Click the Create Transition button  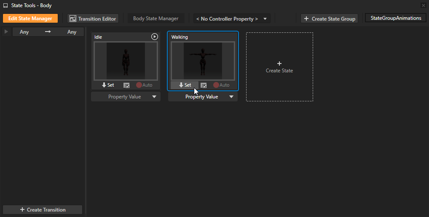(x=43, y=209)
